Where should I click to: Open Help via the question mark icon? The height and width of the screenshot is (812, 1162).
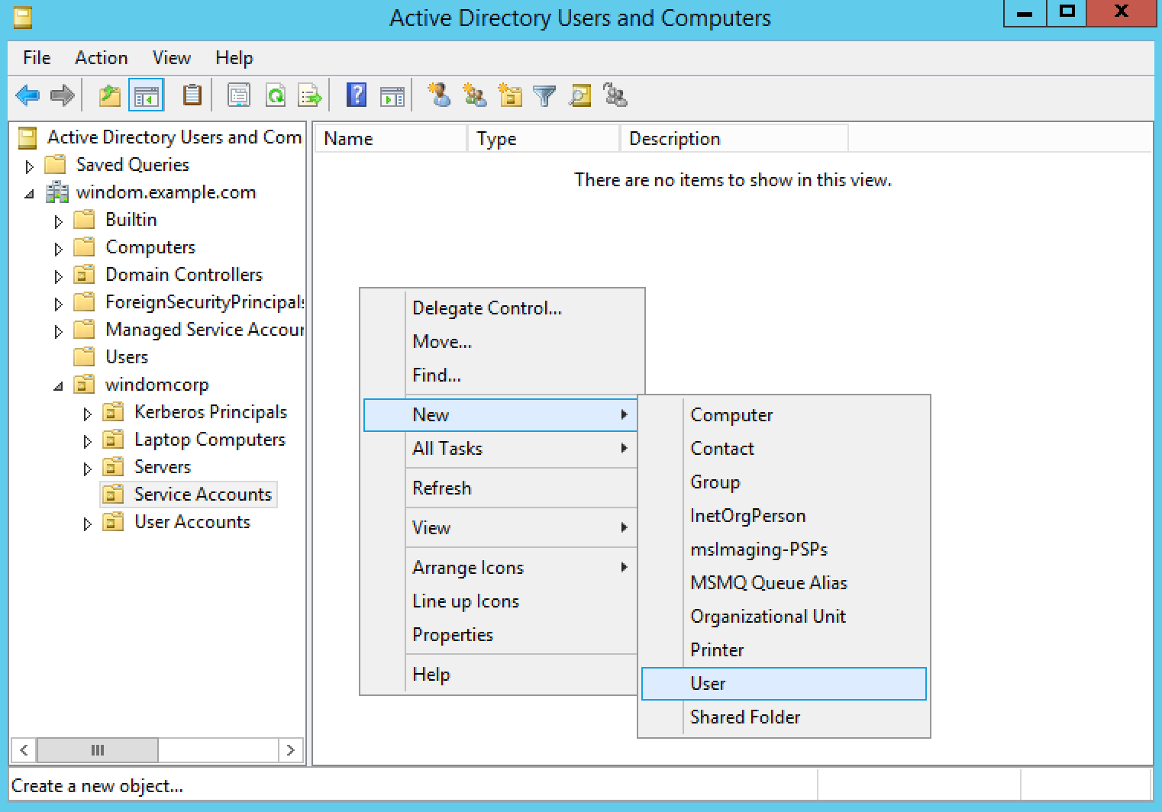click(355, 95)
